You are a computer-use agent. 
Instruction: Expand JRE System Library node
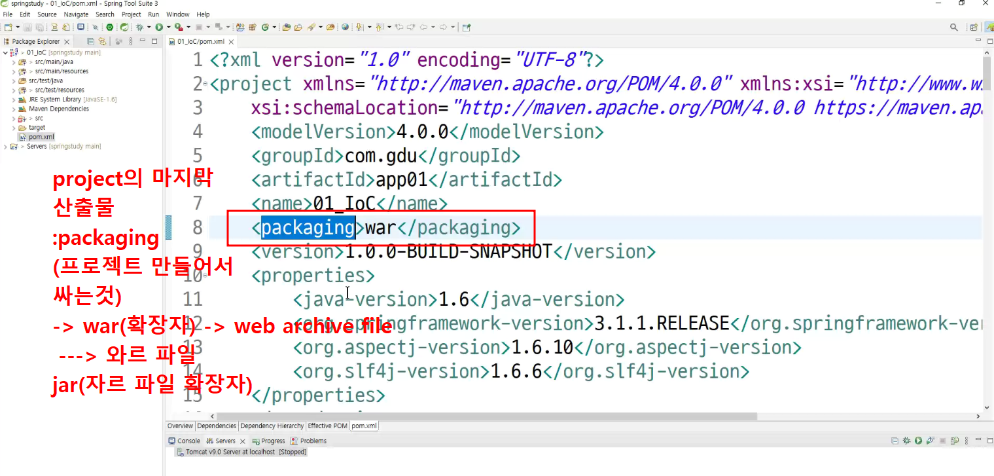14,100
